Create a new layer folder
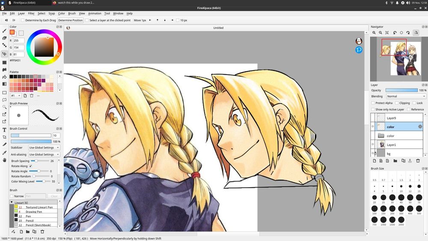Viewport: 428px width, 241px height. click(x=395, y=161)
